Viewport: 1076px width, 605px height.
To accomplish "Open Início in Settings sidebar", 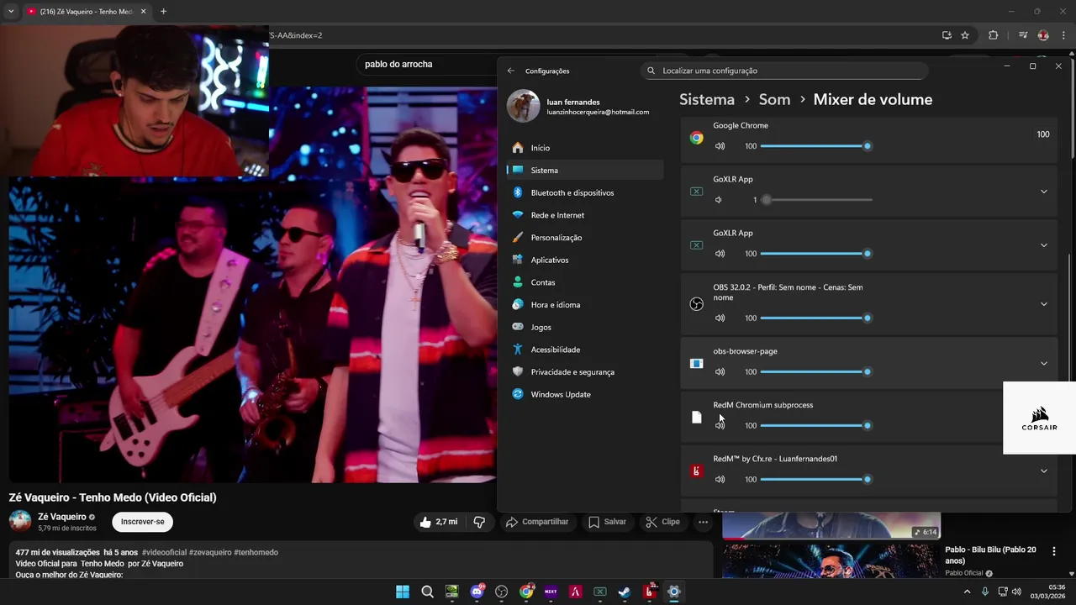I will [x=585, y=148].
